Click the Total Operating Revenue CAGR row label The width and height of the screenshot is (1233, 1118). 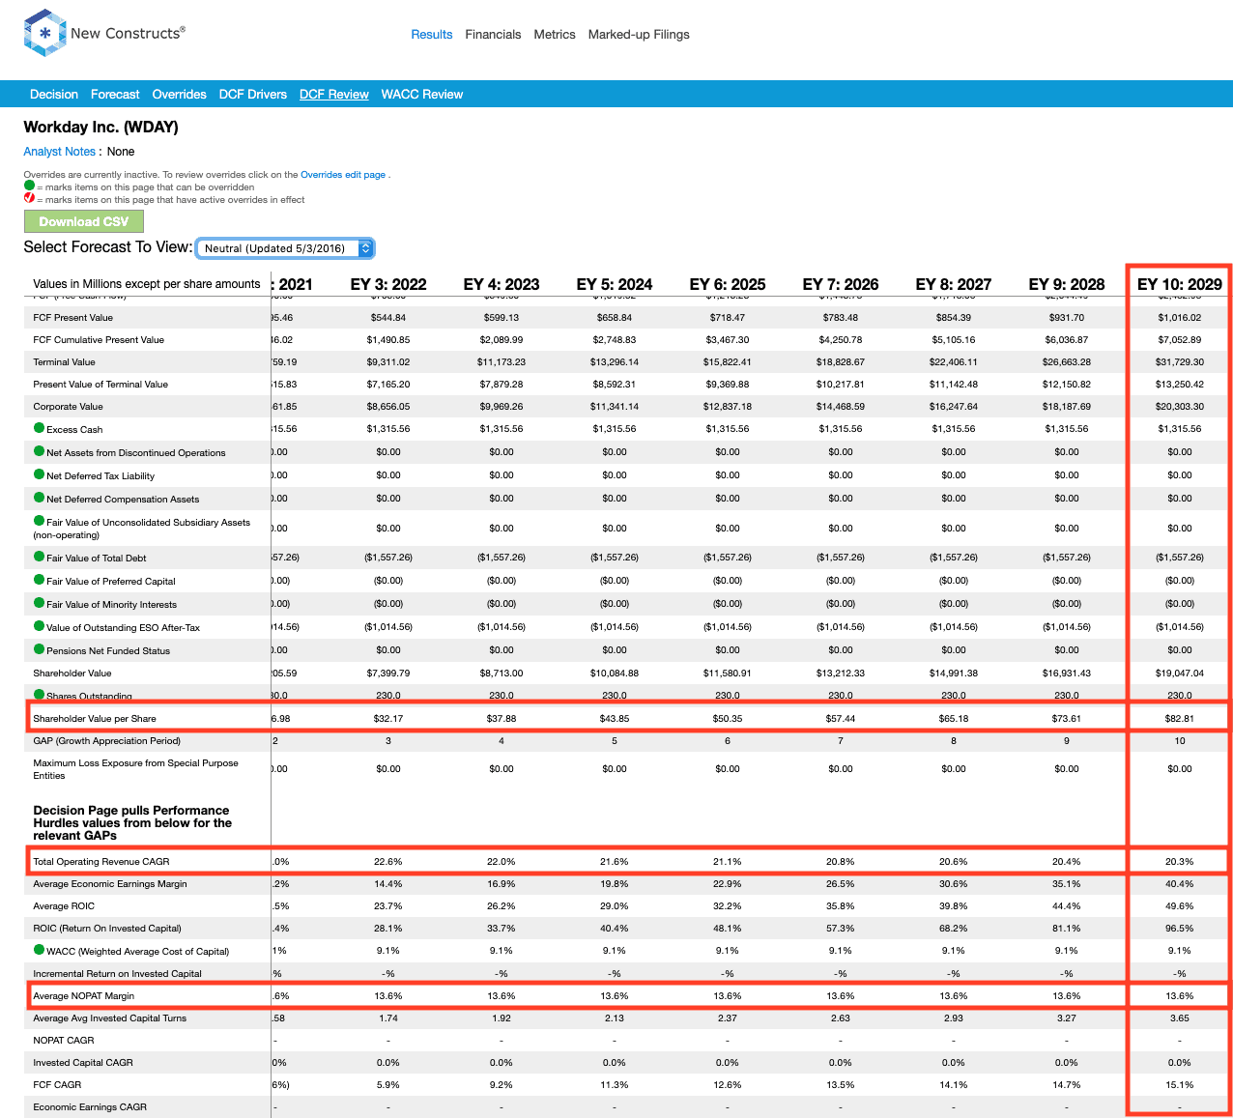click(101, 861)
